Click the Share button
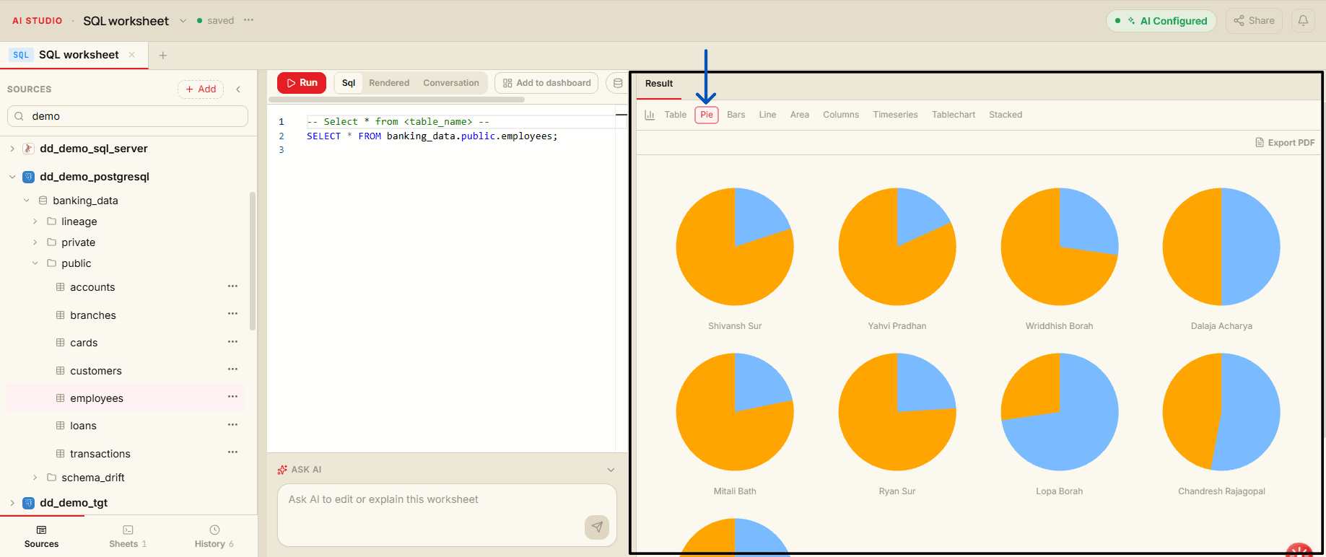Screen dimensions: 1326x557 [1255, 21]
